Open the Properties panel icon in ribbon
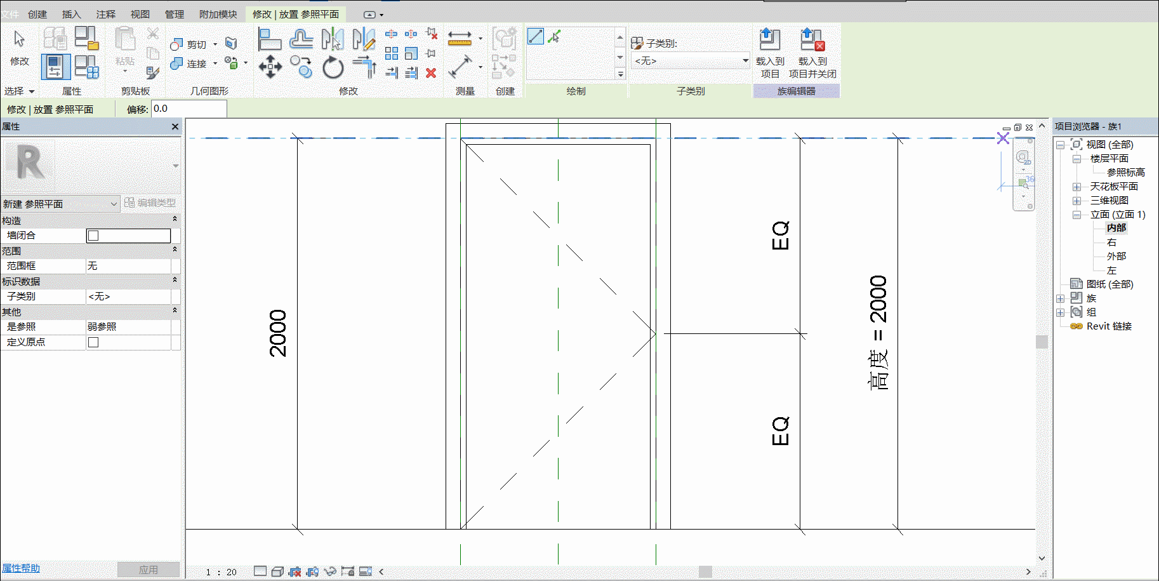 pyautogui.click(x=55, y=67)
